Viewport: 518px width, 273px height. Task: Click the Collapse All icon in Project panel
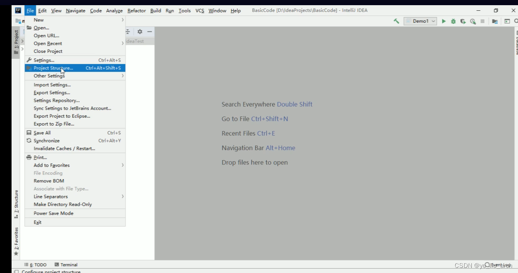(128, 31)
